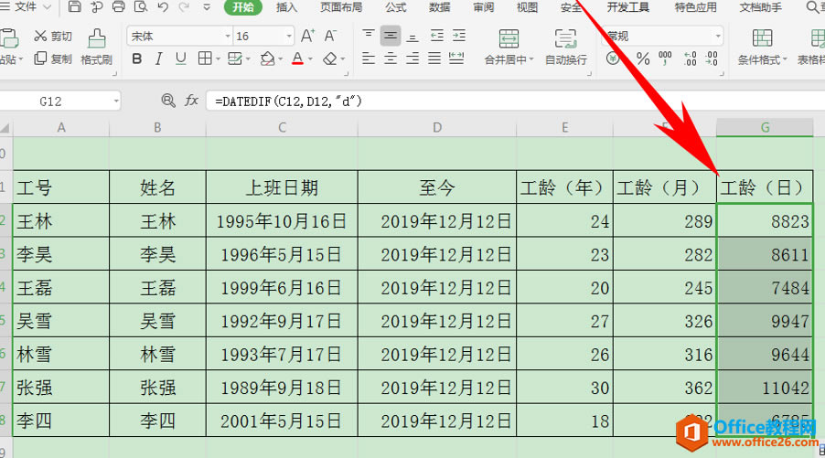
Task: Select cell containing 11042
Action: tap(765, 388)
